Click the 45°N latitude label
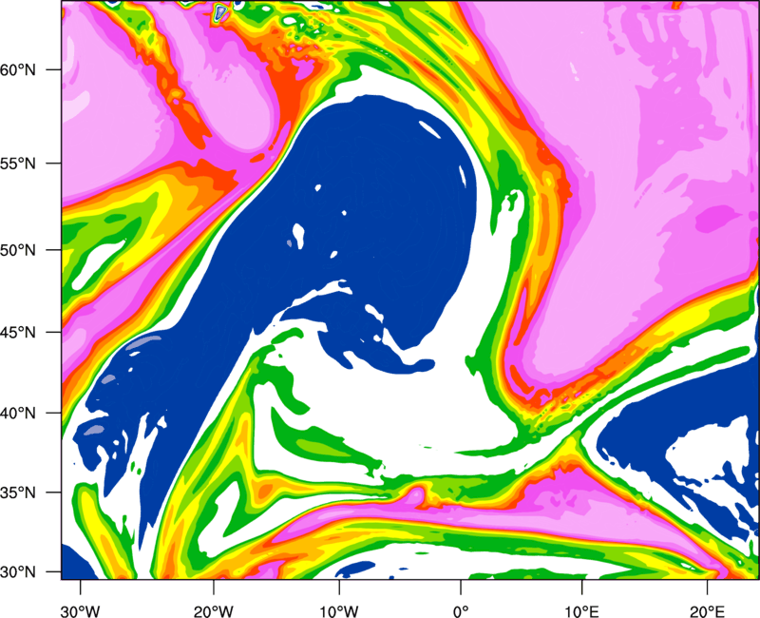The height and width of the screenshot is (618, 760). [18, 332]
